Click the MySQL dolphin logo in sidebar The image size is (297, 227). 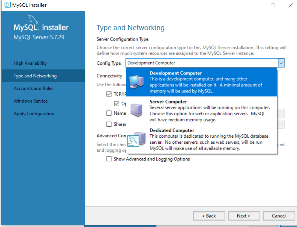33,20
